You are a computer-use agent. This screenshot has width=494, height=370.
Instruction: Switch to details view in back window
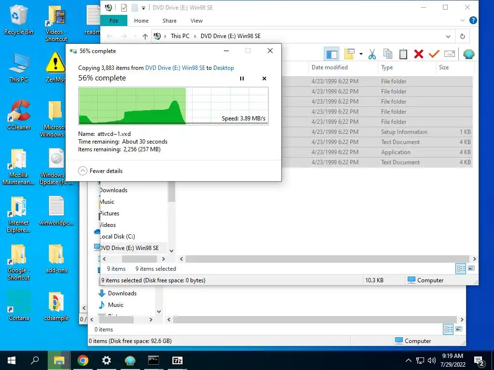coord(448,330)
